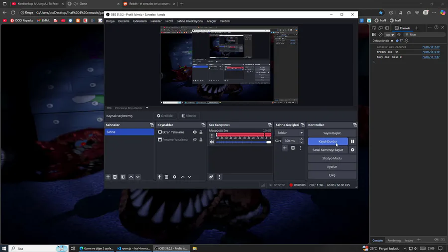448x252 pixels.
Task: Decrease the Süre duration stepper
Action: click(x=301, y=142)
